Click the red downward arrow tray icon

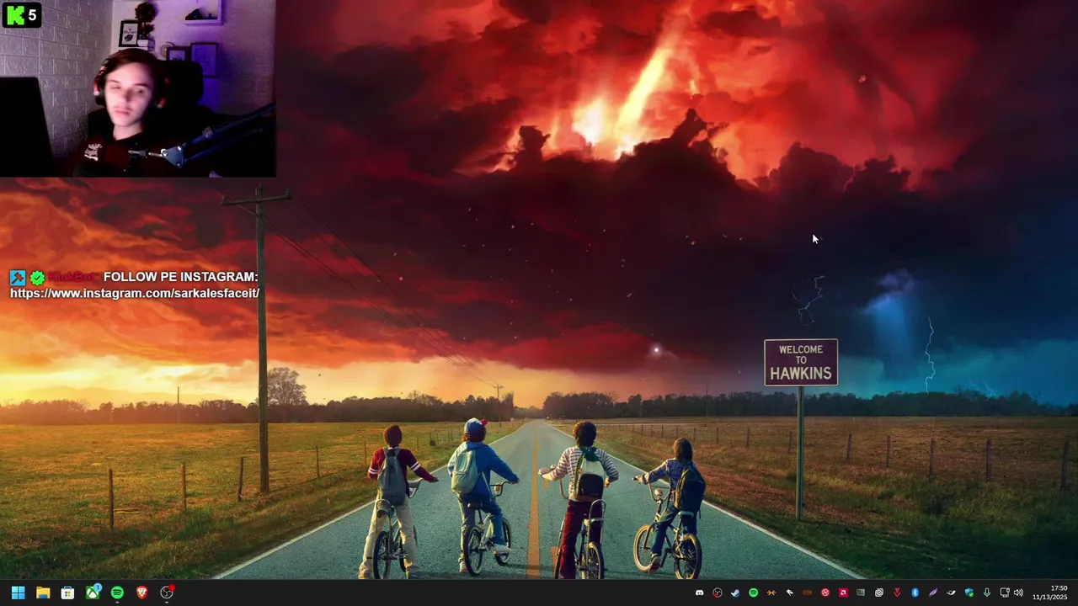click(x=897, y=593)
